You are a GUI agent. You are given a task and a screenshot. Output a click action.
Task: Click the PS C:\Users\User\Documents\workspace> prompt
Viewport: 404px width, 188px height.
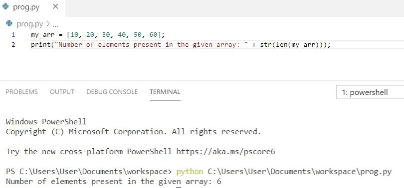(x=89, y=172)
